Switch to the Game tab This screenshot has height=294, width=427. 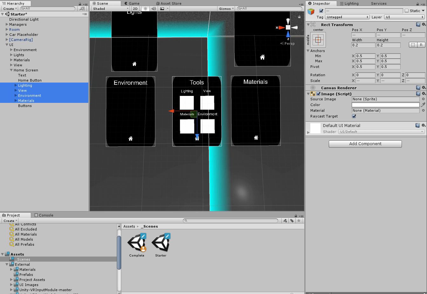tap(132, 3)
